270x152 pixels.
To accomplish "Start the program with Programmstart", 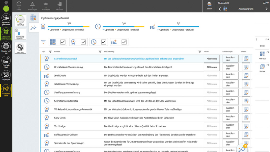I will [6, 90].
